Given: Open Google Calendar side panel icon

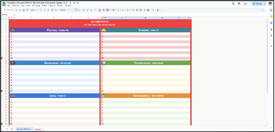Looking at the screenshot, I should pyautogui.click(x=271, y=10).
